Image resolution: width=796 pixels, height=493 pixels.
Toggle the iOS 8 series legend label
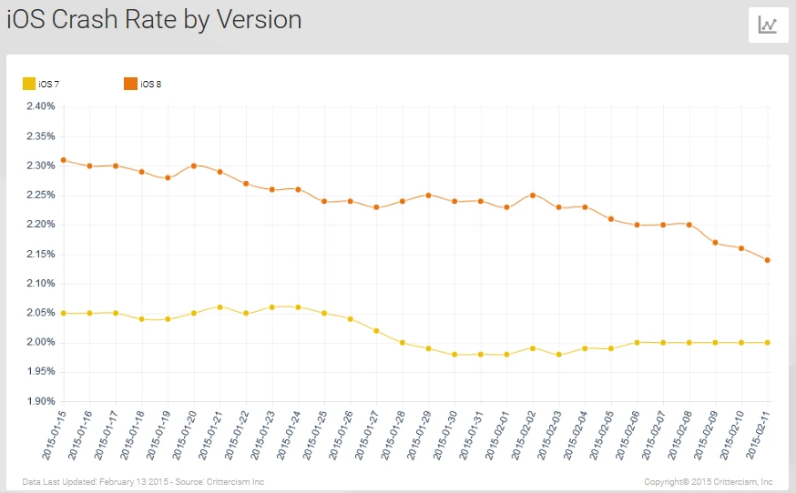pyautogui.click(x=150, y=85)
